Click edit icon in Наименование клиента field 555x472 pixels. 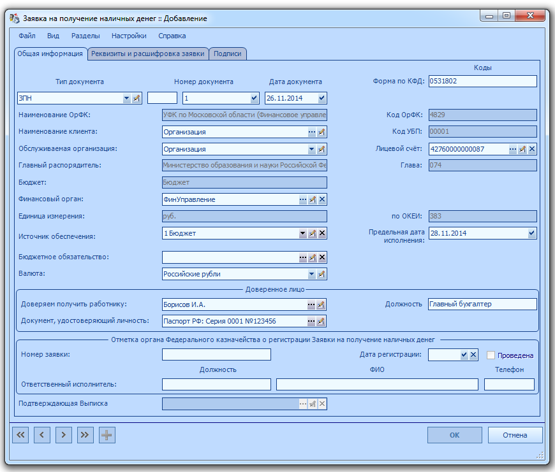322,132
